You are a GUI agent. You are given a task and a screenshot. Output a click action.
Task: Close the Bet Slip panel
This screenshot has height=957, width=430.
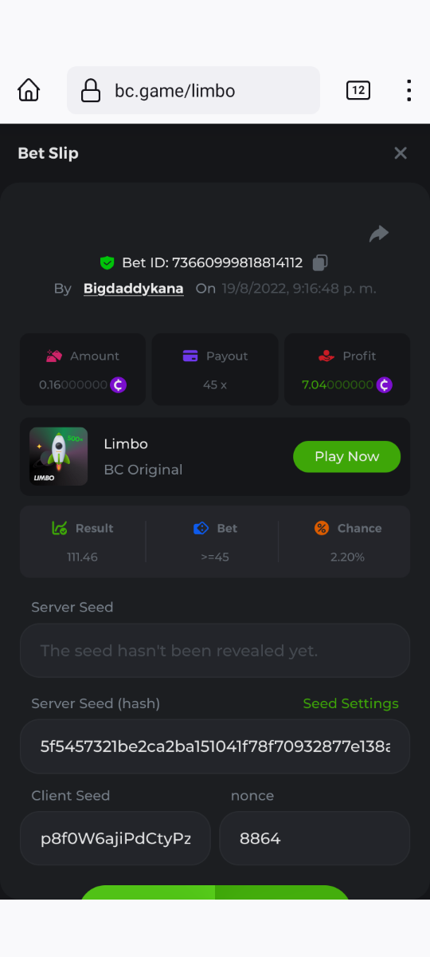click(x=401, y=153)
